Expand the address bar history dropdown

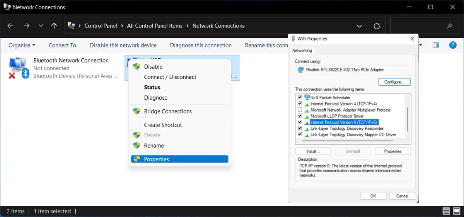coord(360,26)
